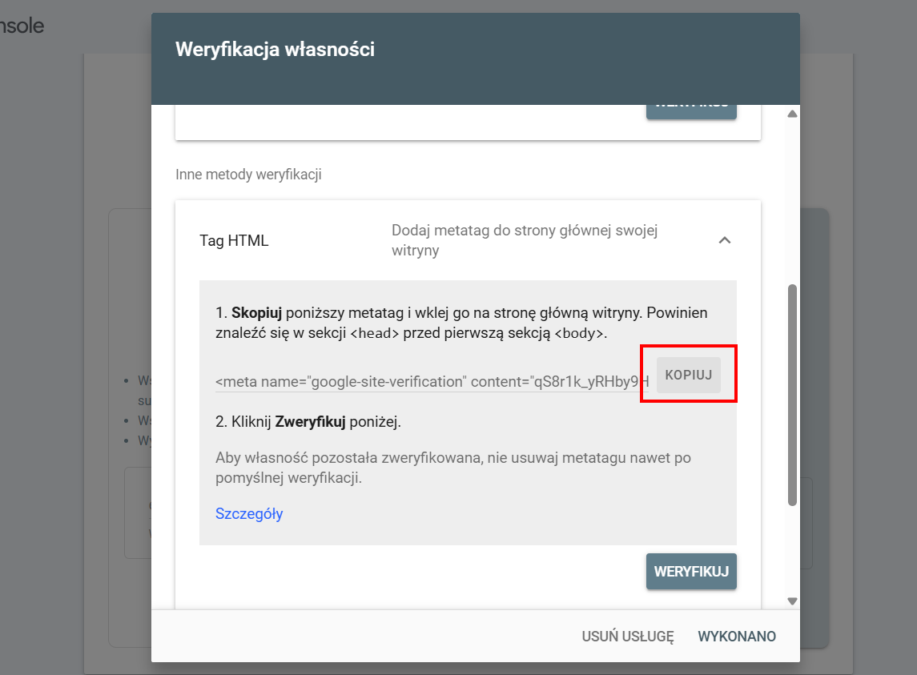Open the Szczegóły link
The width and height of the screenshot is (917, 675).
[x=249, y=514]
